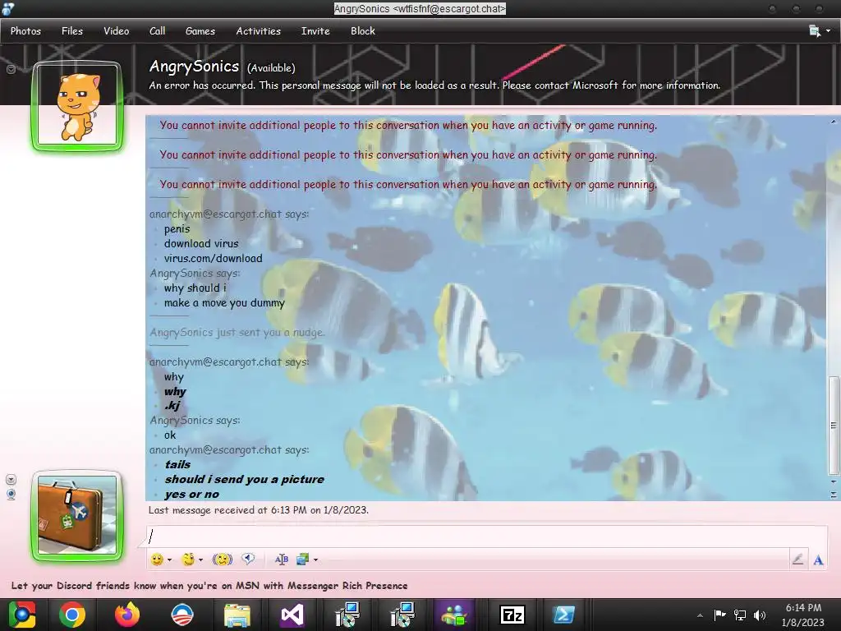Expand the dropdown arrow beside the menu icon
The height and width of the screenshot is (631, 841).
click(828, 31)
